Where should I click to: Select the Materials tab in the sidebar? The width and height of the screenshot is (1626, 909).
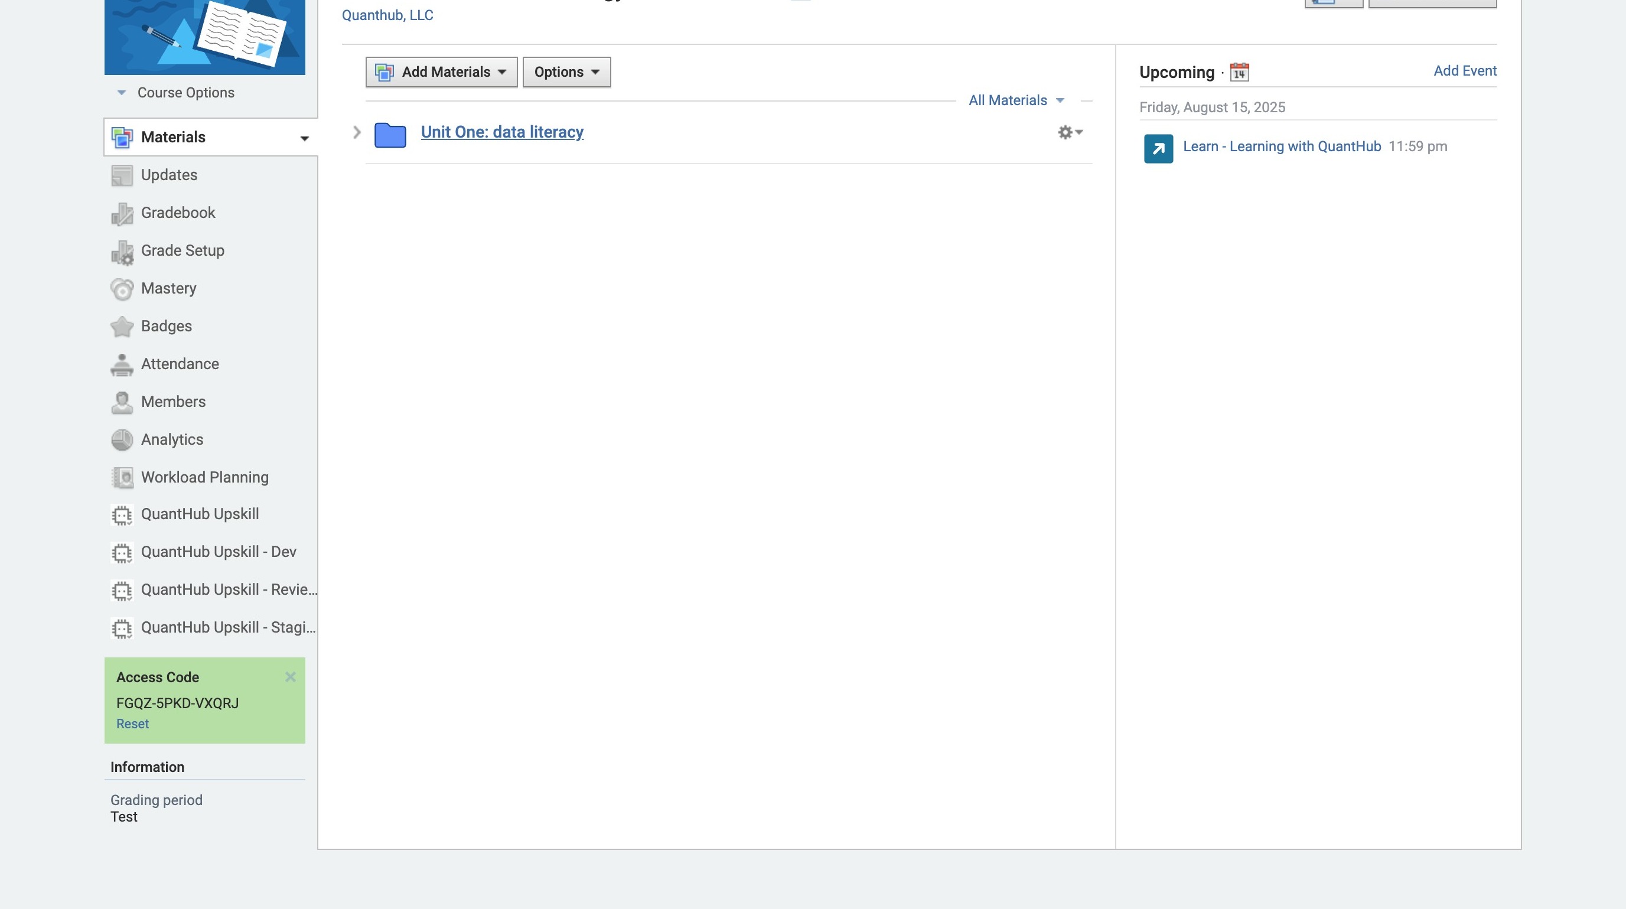pyautogui.click(x=173, y=137)
